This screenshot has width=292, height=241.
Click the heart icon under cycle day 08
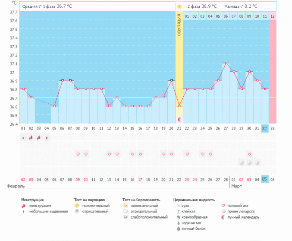78,154
